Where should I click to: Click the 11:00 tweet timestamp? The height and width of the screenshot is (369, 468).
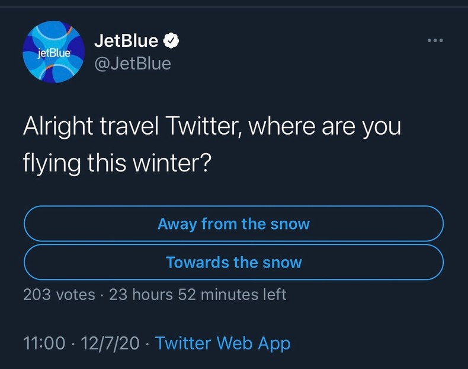pyautogui.click(x=44, y=342)
